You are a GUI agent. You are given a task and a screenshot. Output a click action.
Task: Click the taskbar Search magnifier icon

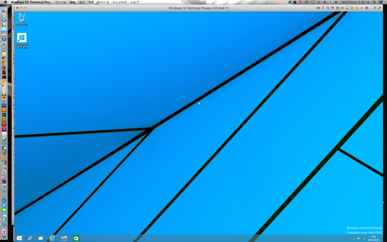[x=30, y=238]
